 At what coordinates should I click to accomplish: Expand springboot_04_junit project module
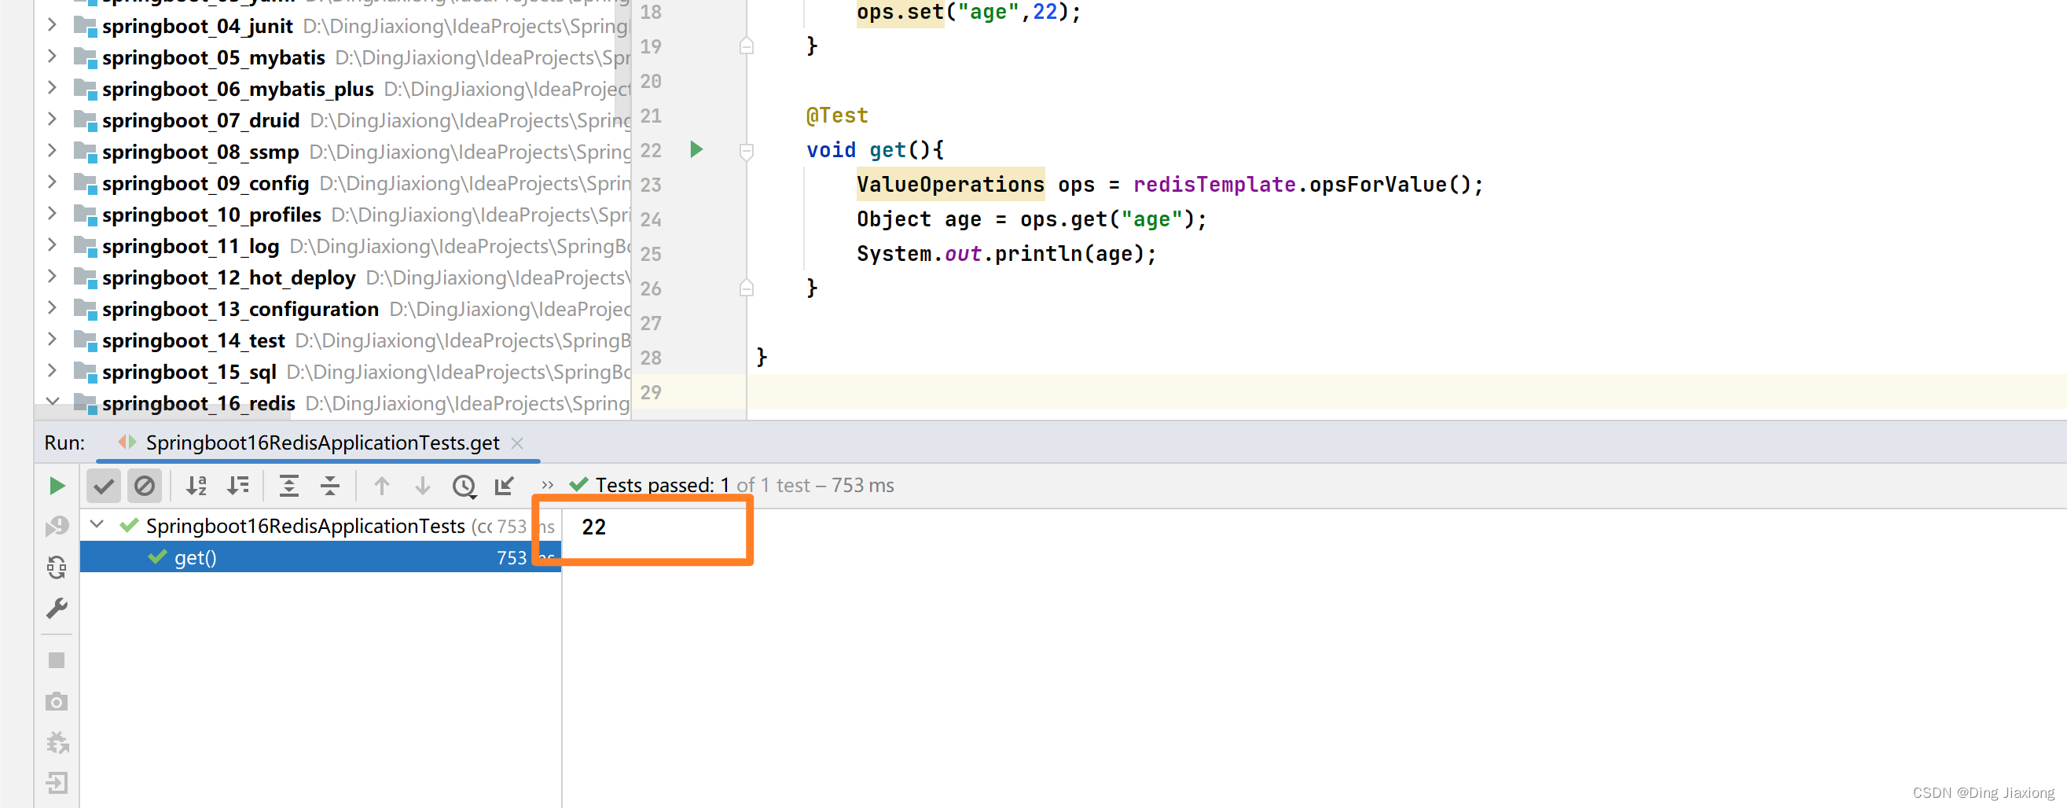[52, 25]
